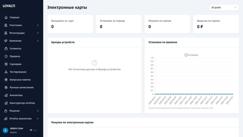This screenshot has height=137, width=243.
Task: Click the 0 ₽ revenue value
Action: [x=200, y=27]
